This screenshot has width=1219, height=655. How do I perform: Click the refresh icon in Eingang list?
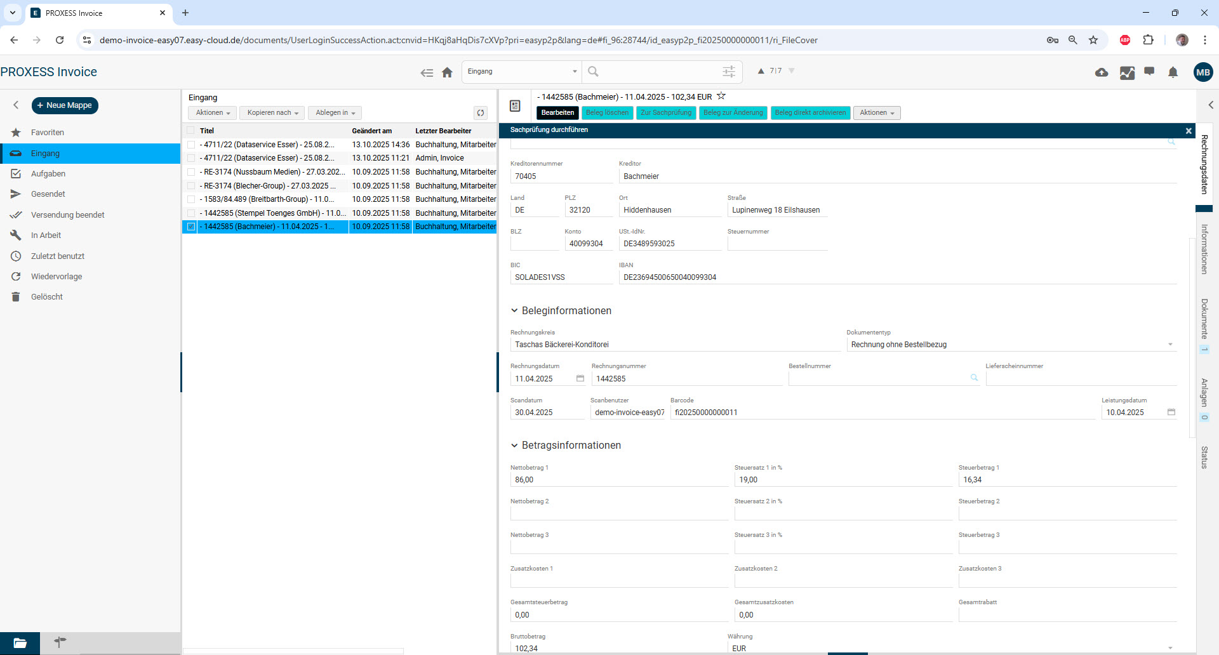[481, 113]
